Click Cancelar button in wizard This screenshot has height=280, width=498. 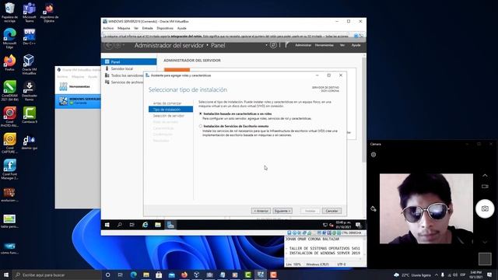331,211
